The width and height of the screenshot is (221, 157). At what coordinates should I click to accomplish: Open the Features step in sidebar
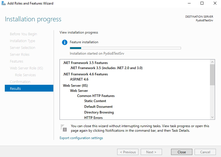(16, 61)
